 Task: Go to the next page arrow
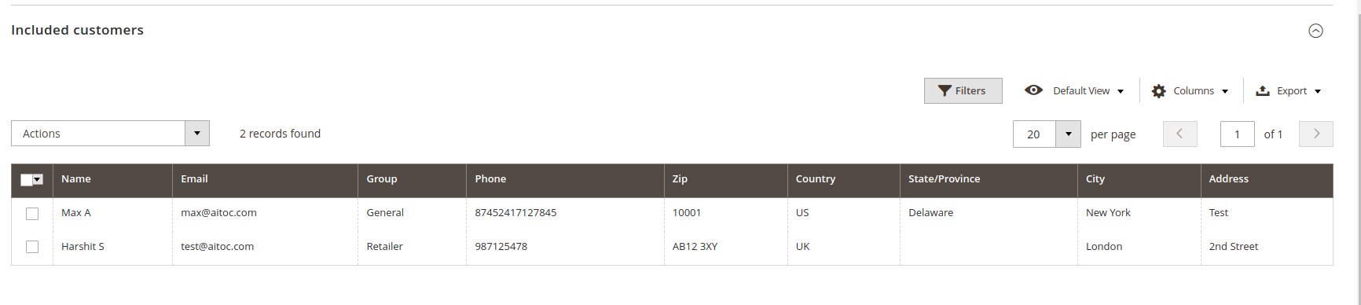pyautogui.click(x=1316, y=134)
